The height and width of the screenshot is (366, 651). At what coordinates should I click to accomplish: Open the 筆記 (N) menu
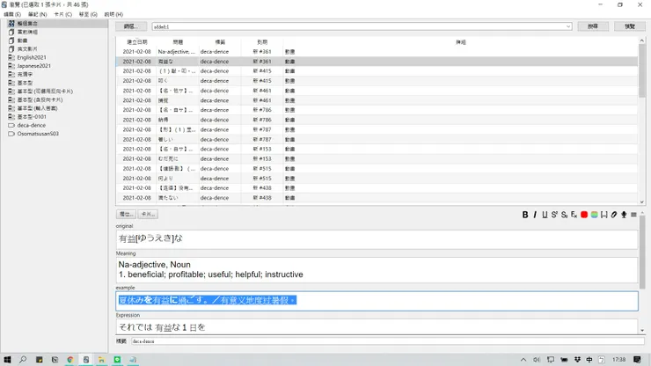pyautogui.click(x=37, y=14)
